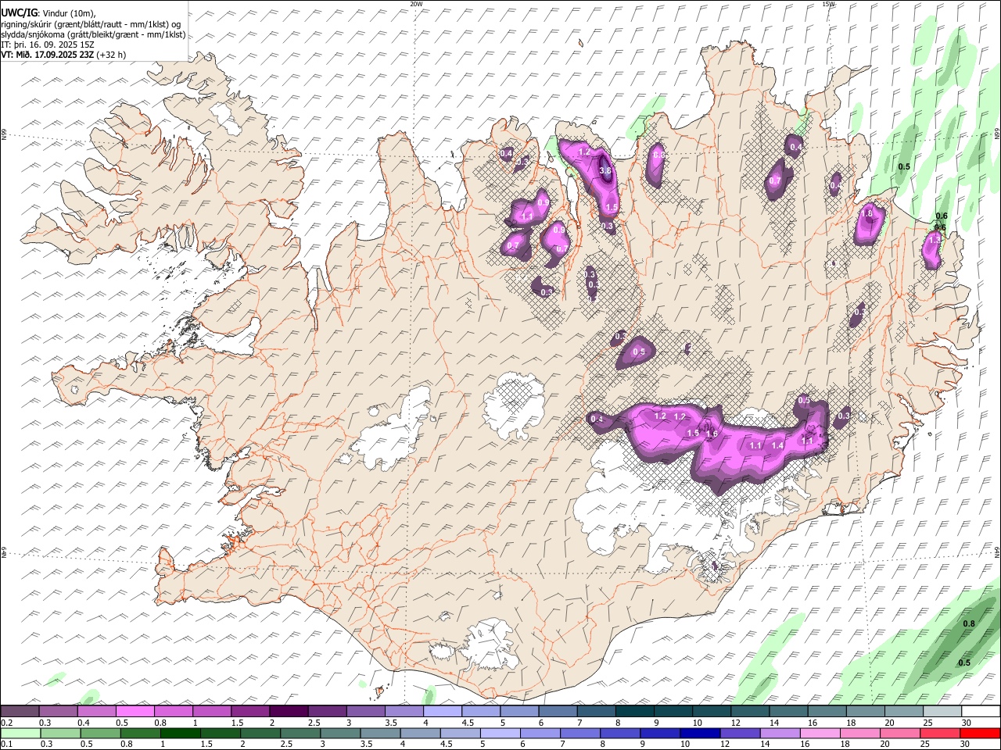Pick the white swatch after 30 in the snow scale
This screenshot has width=1001, height=750.
click(981, 712)
